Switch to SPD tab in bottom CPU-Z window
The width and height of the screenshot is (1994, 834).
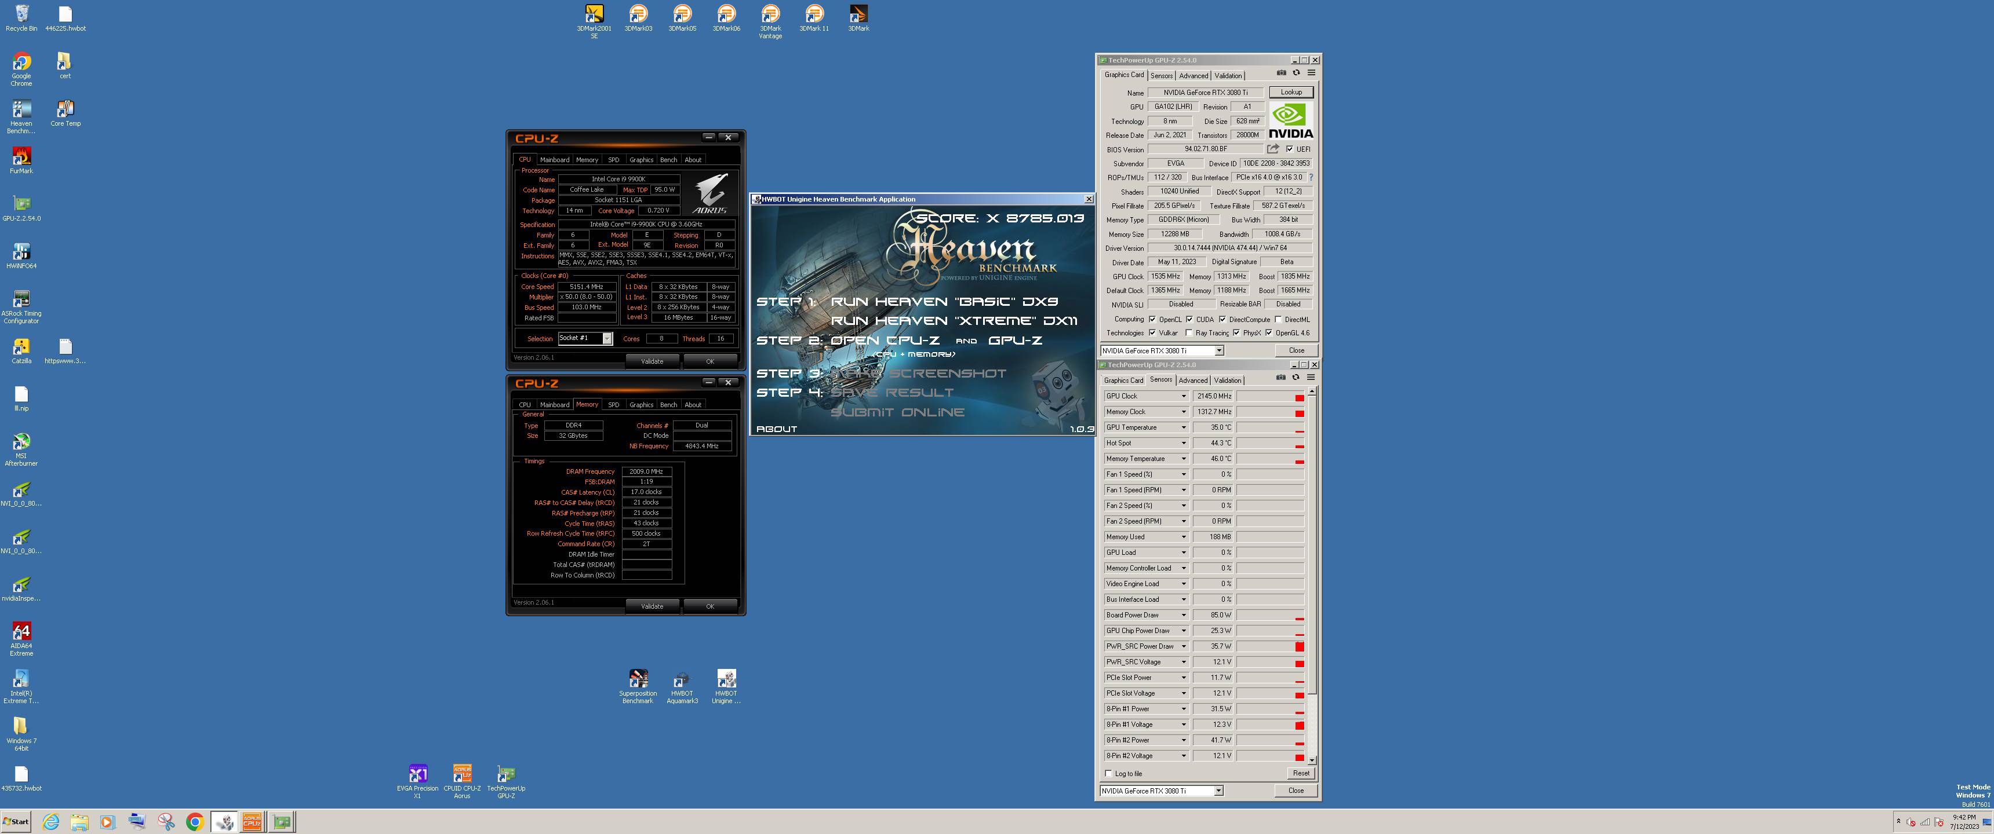coord(613,405)
